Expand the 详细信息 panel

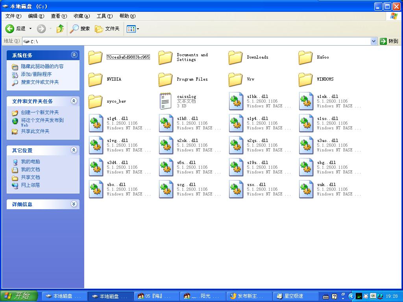click(x=74, y=204)
